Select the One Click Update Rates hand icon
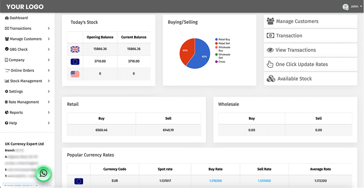 [x=270, y=64]
